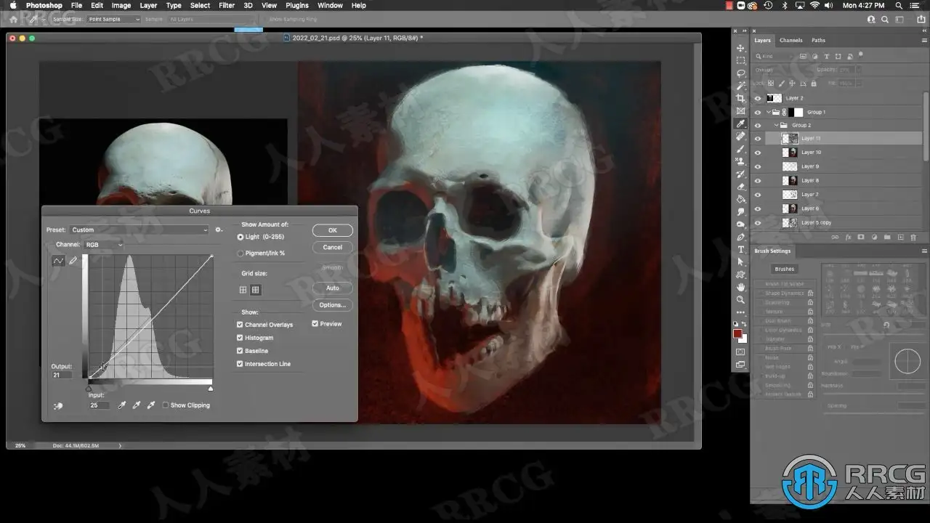Switch to the Channels tab
Viewport: 930px width, 523px height.
coord(790,41)
